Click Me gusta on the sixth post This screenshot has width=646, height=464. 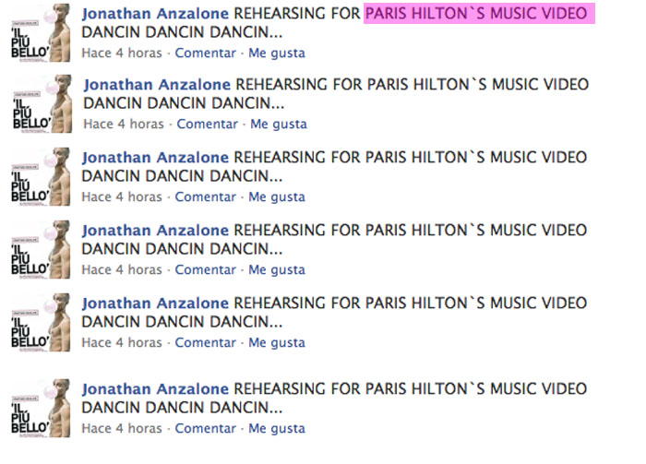(277, 428)
